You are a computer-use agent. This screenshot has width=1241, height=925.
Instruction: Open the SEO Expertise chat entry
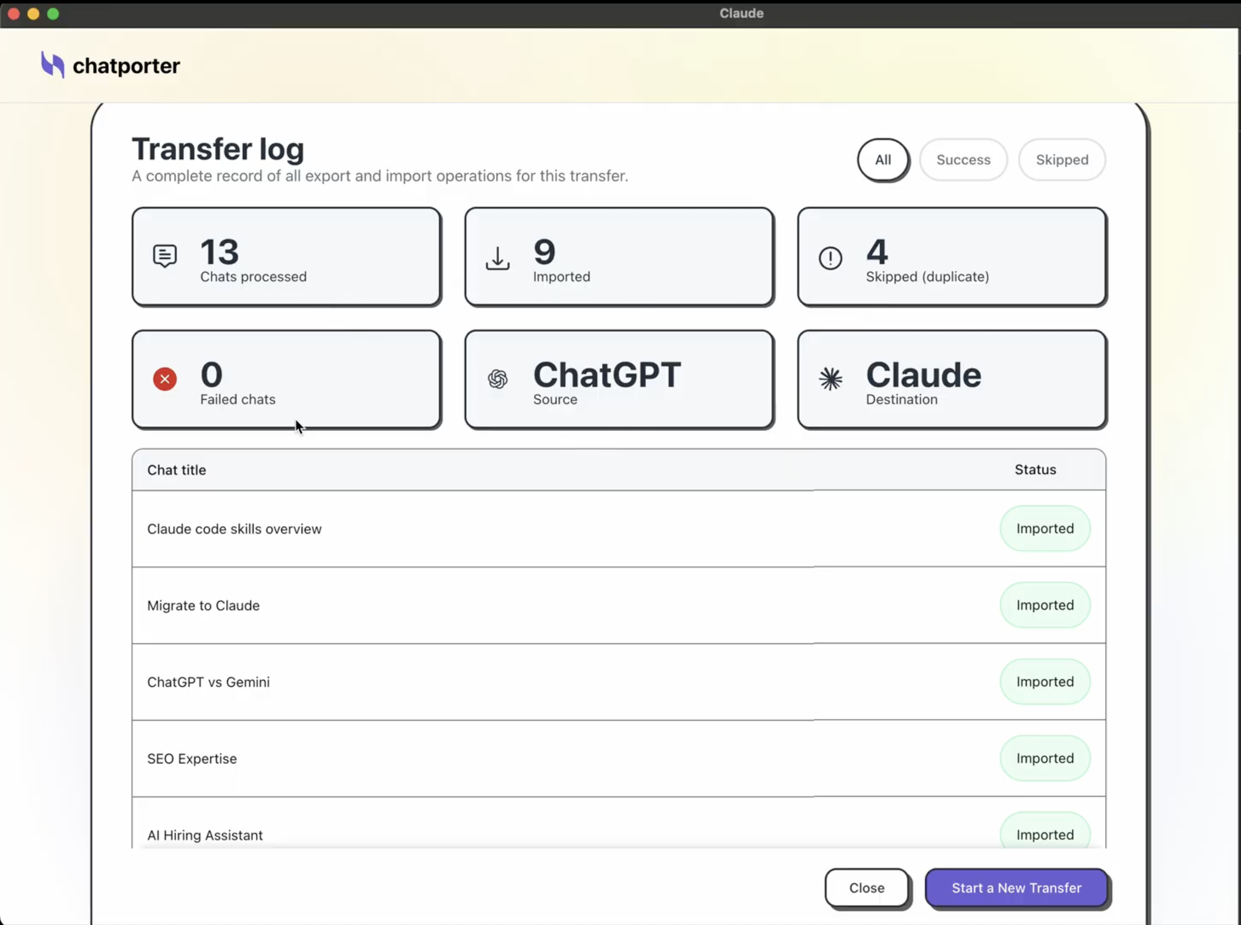pos(192,758)
